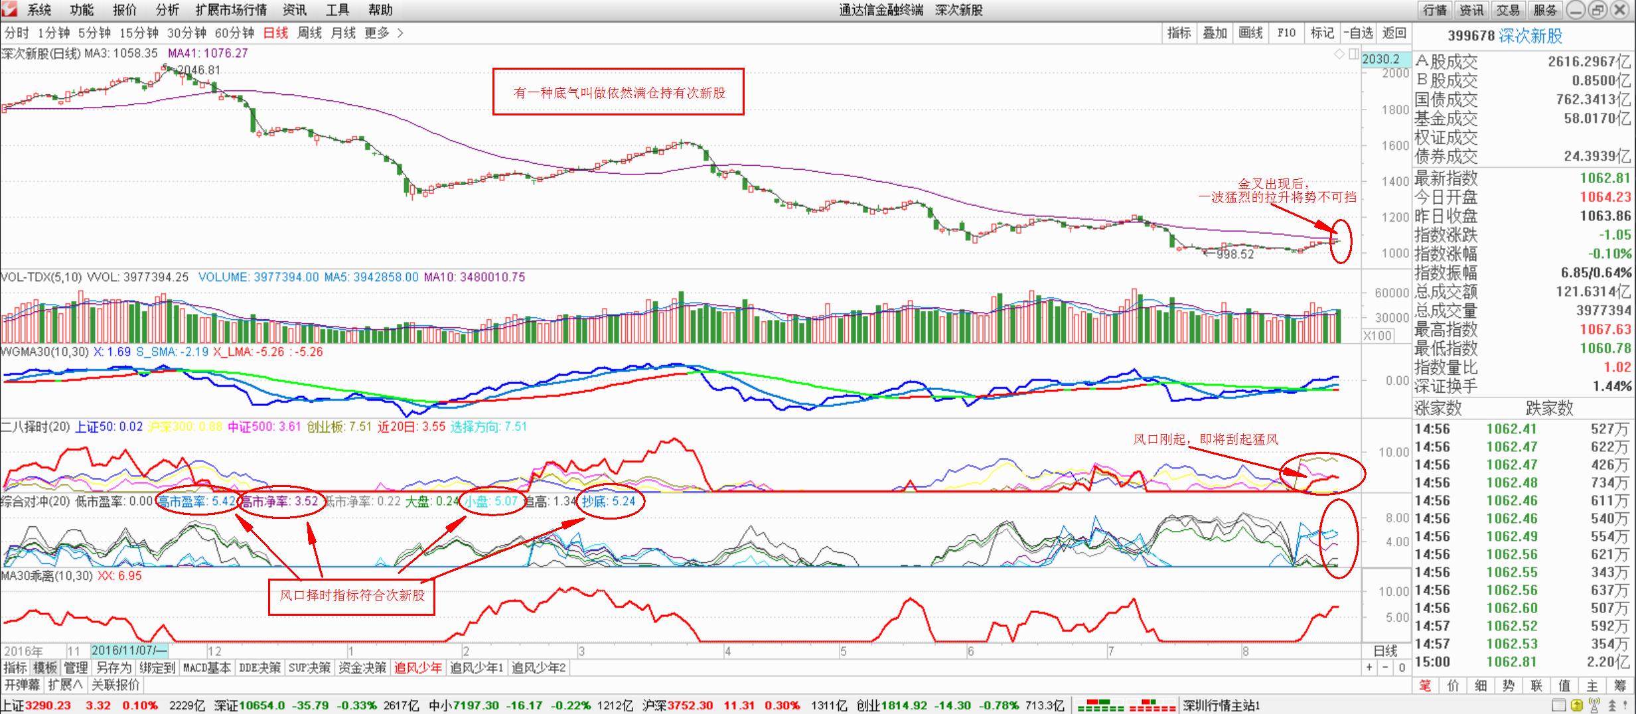This screenshot has width=1636, height=714.
Task: Select the DDE决策 template
Action: click(260, 668)
